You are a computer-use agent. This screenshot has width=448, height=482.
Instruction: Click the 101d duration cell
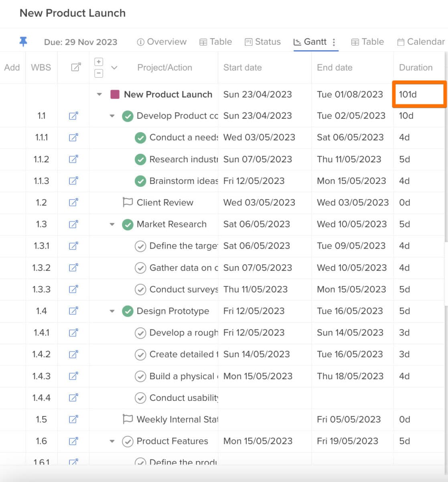(419, 94)
